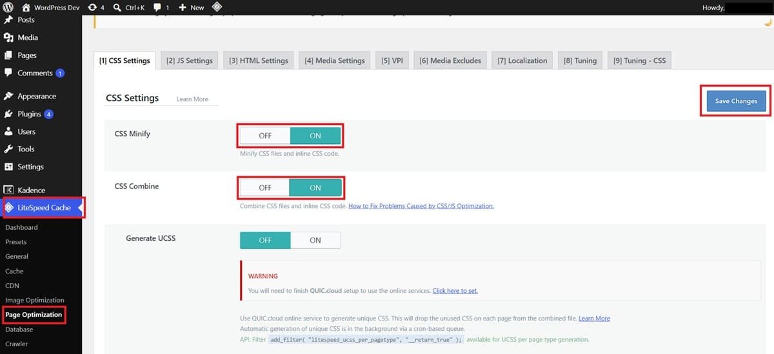Click the Settings sliders icon in sidebar
The image size is (774, 354).
pyautogui.click(x=8, y=167)
